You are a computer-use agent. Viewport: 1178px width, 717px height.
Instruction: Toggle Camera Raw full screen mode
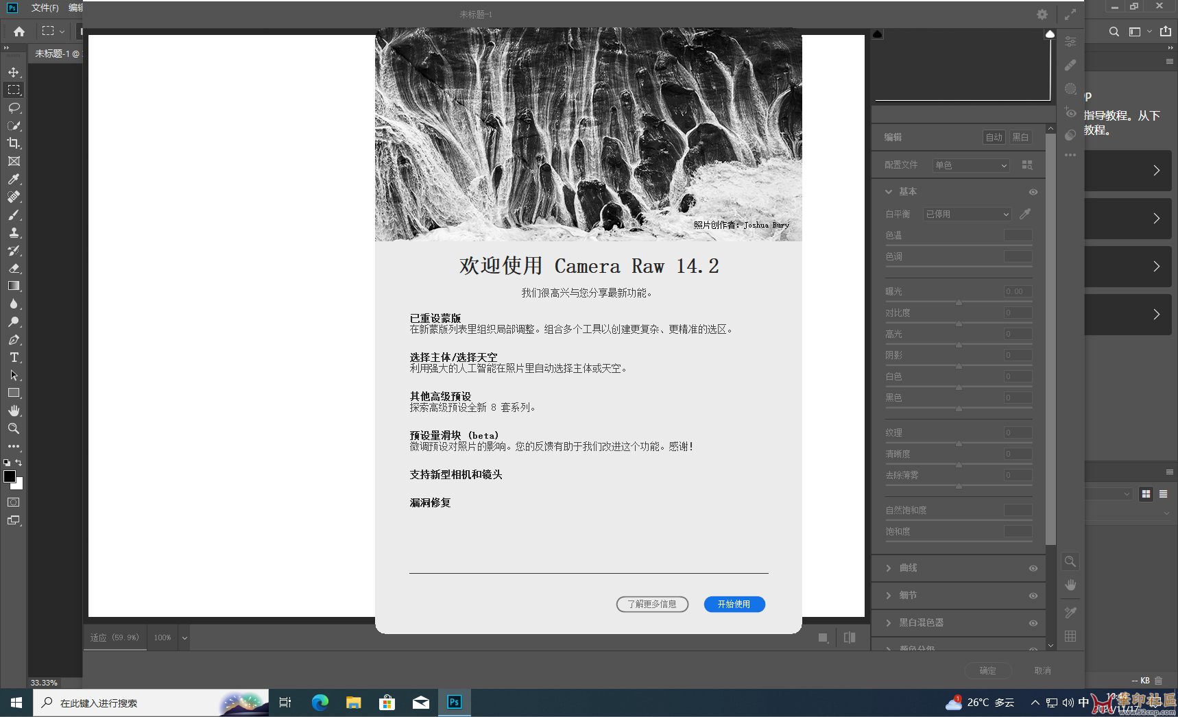1070,14
